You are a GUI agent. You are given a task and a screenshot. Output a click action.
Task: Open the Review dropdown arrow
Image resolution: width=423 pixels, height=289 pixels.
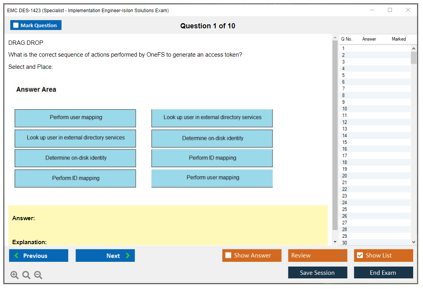click(x=341, y=256)
